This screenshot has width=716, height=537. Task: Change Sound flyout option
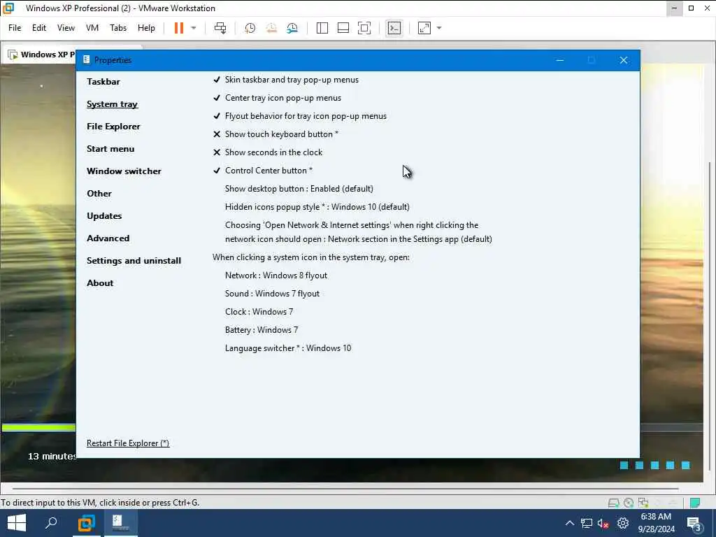coord(272,294)
